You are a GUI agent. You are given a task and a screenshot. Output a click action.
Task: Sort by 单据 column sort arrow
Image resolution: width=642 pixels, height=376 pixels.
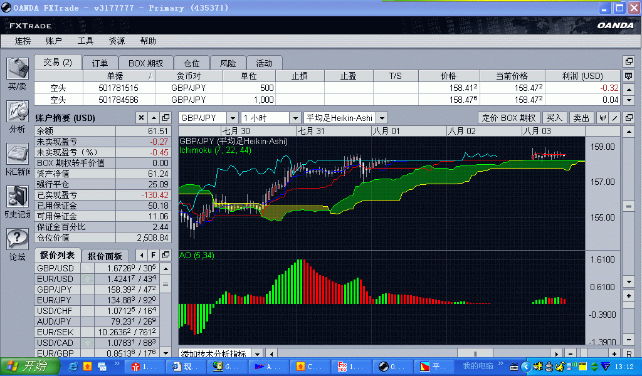(x=150, y=76)
